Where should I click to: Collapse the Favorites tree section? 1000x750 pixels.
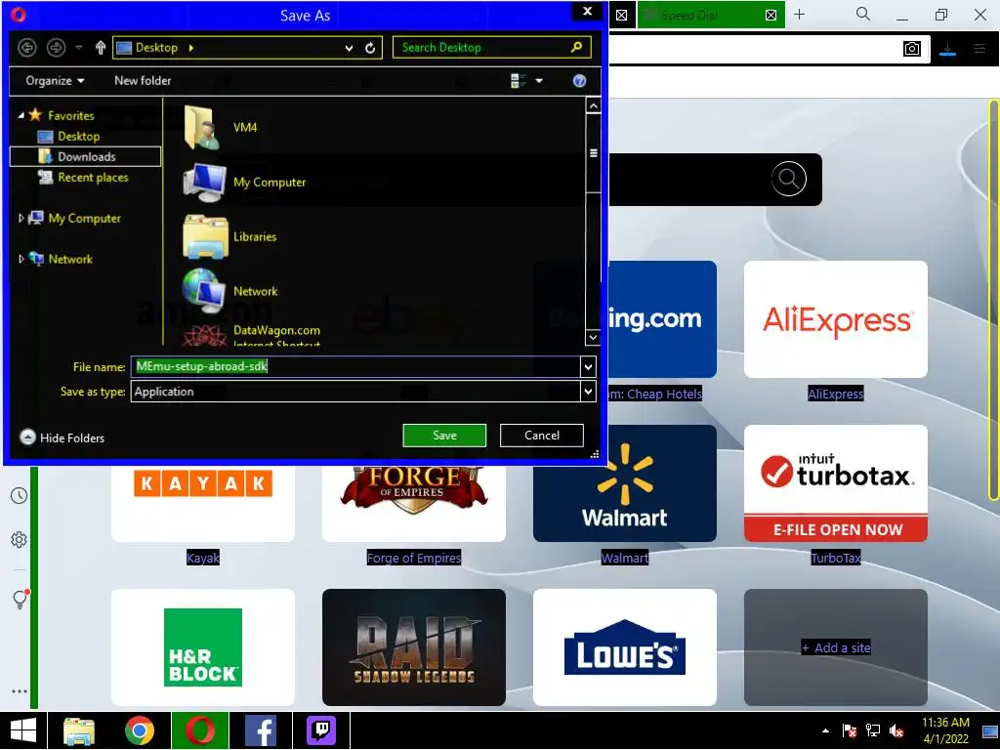pyautogui.click(x=21, y=115)
